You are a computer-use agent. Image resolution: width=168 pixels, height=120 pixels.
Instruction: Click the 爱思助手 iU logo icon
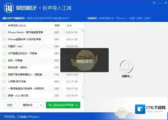9,8
